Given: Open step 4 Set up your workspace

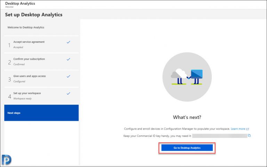Looking at the screenshot, I should pyautogui.click(x=41, y=95).
